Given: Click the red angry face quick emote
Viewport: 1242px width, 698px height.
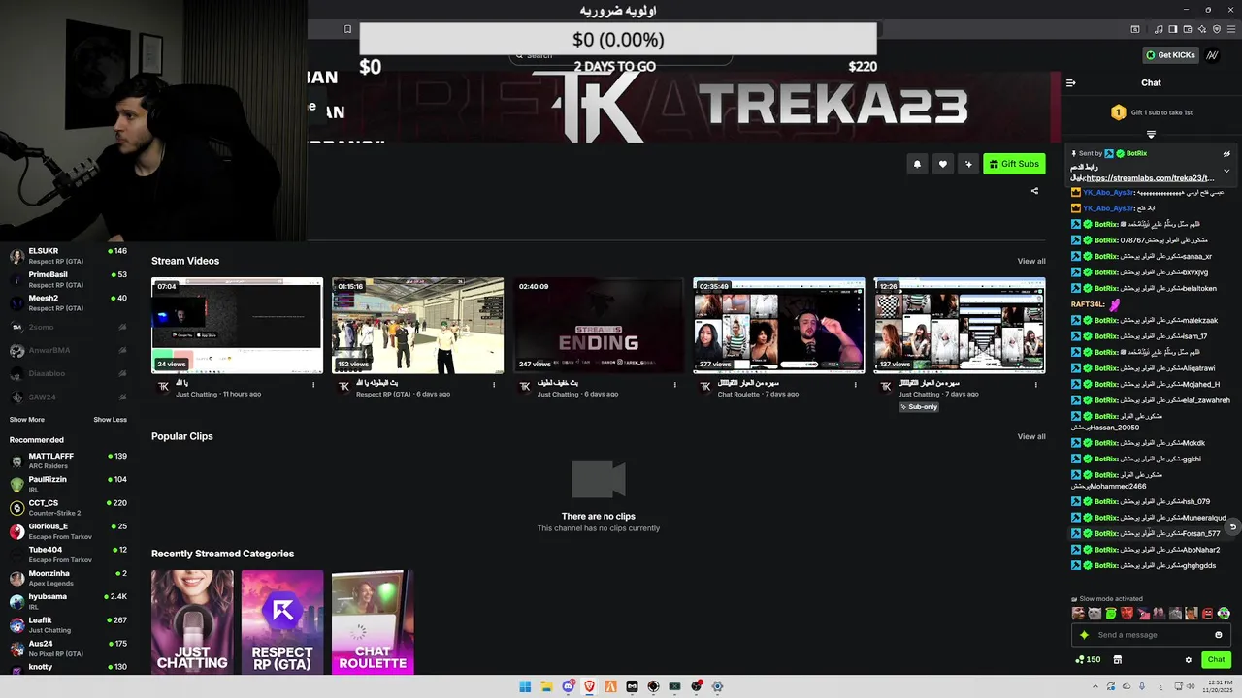Looking at the screenshot, I should click(1127, 614).
